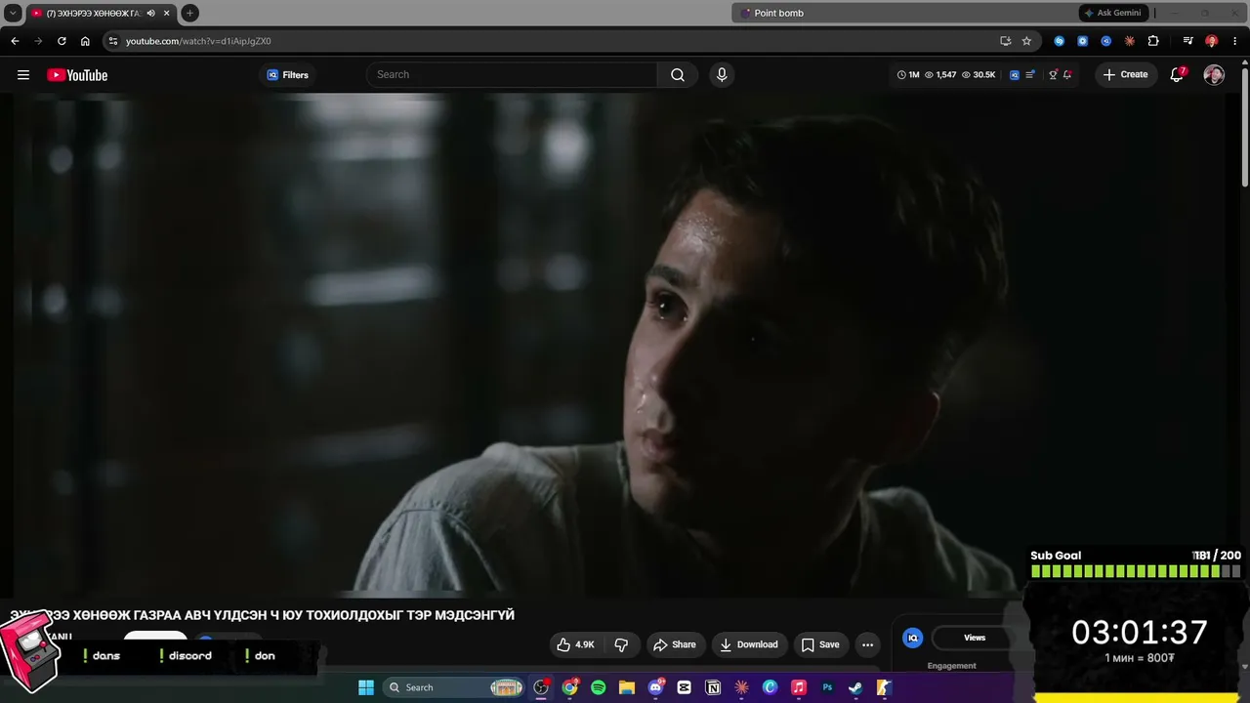Screen dimensions: 1250x703
Task: Open CapCut from the taskbar
Action: click(x=684, y=687)
